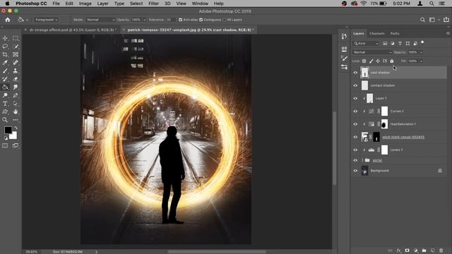452x254 pixels.
Task: Select the Eraser tool
Action: [16, 79]
